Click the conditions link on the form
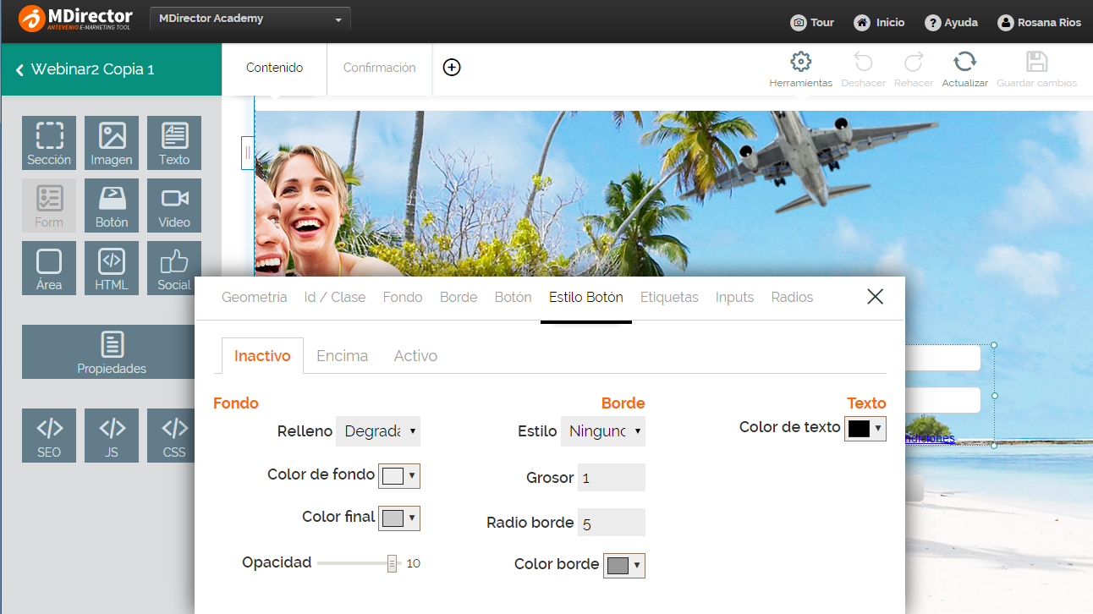This screenshot has height=614, width=1093. 930,439
